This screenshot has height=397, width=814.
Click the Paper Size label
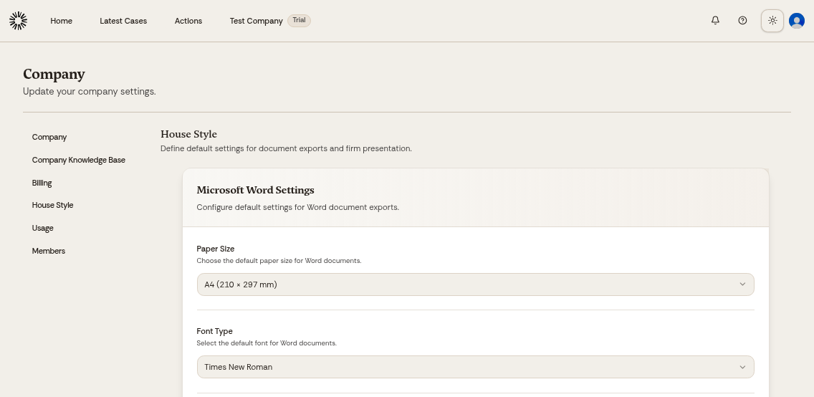click(x=216, y=249)
